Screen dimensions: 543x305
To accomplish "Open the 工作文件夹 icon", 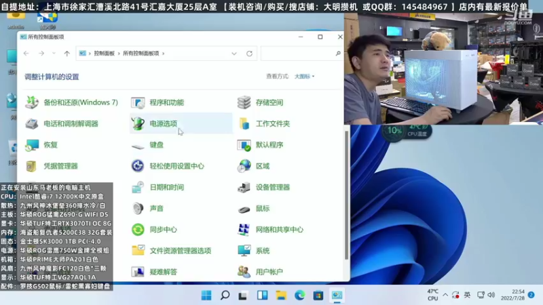I will click(x=244, y=123).
